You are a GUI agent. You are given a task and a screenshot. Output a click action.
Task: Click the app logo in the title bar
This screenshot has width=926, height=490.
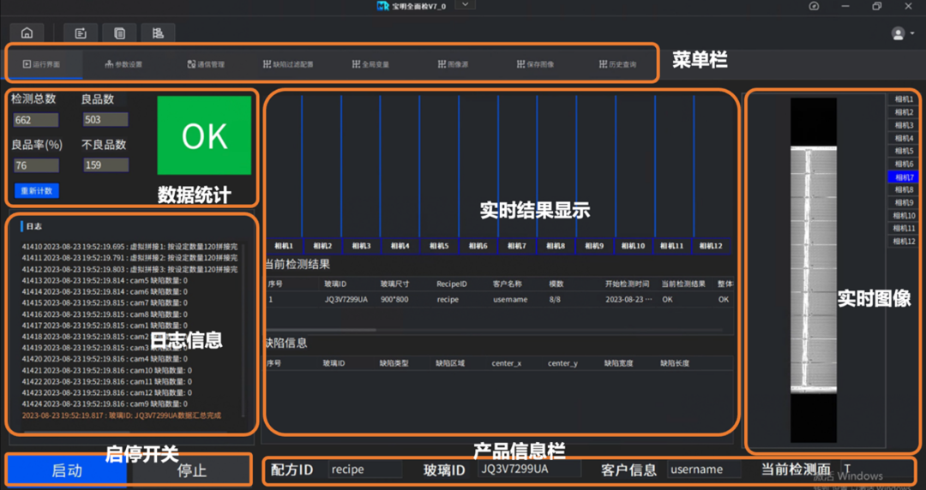[382, 6]
